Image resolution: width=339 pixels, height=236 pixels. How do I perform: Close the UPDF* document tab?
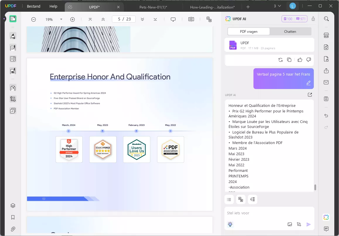(x=118, y=7)
